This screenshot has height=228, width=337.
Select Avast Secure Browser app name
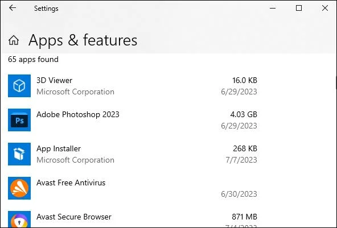click(x=74, y=217)
